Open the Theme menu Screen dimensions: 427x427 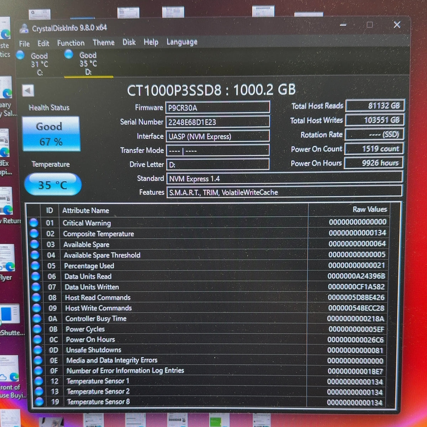[x=104, y=43]
